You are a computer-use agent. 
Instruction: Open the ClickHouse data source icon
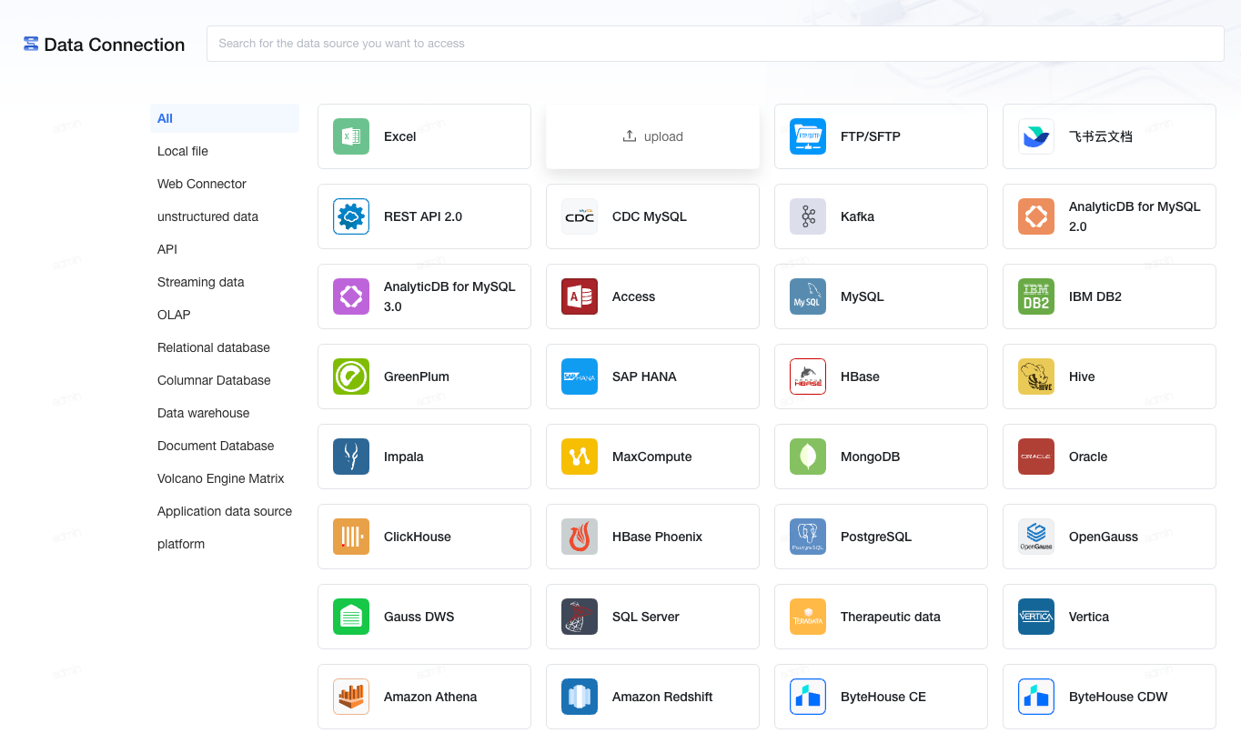(351, 537)
